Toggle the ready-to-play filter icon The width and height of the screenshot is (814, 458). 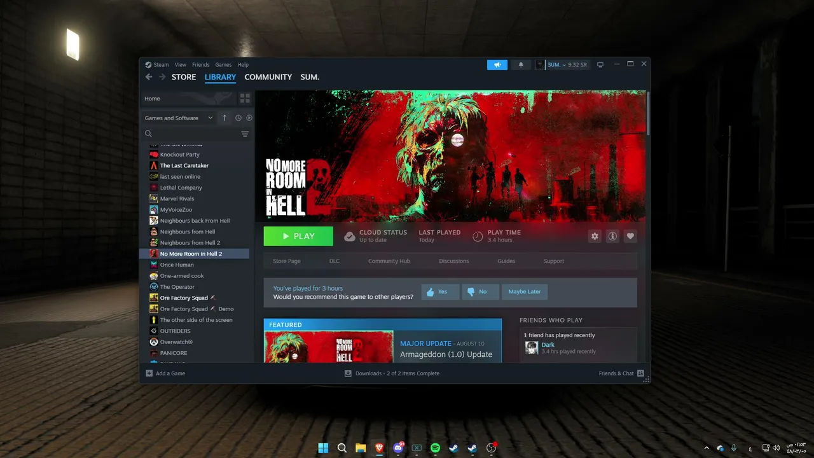pos(249,118)
